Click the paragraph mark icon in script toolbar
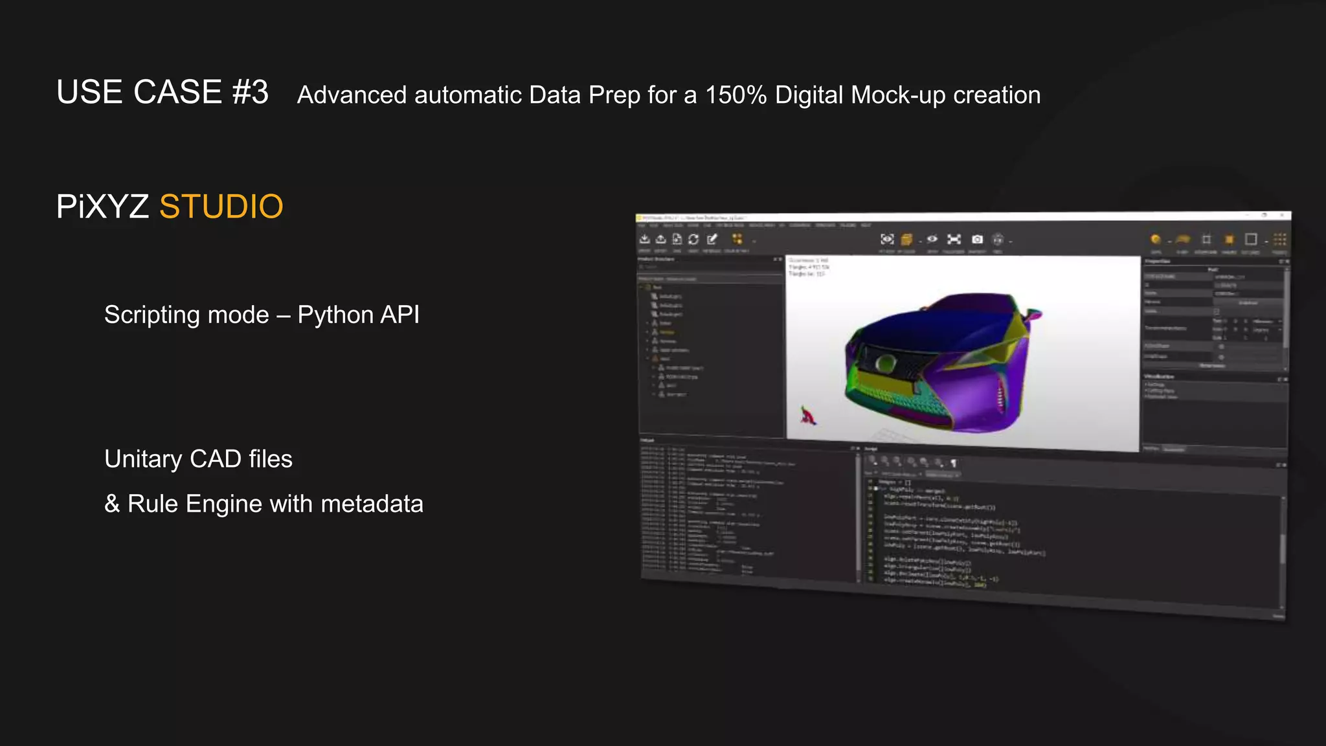This screenshot has width=1326, height=746. click(x=953, y=462)
